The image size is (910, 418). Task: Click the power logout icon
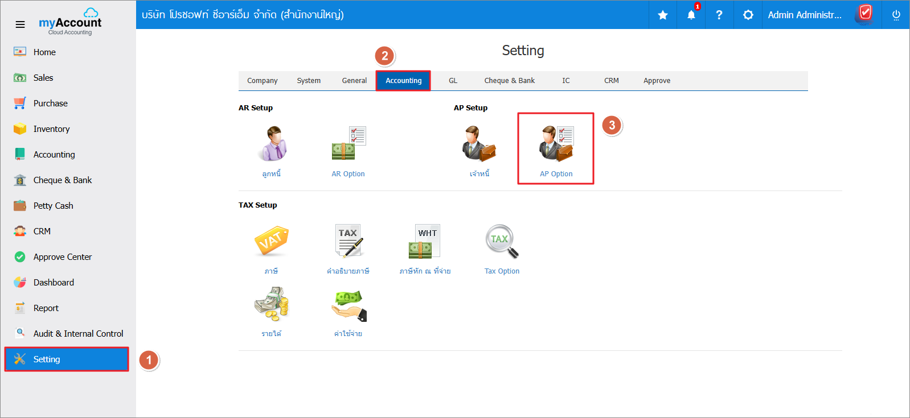point(896,15)
